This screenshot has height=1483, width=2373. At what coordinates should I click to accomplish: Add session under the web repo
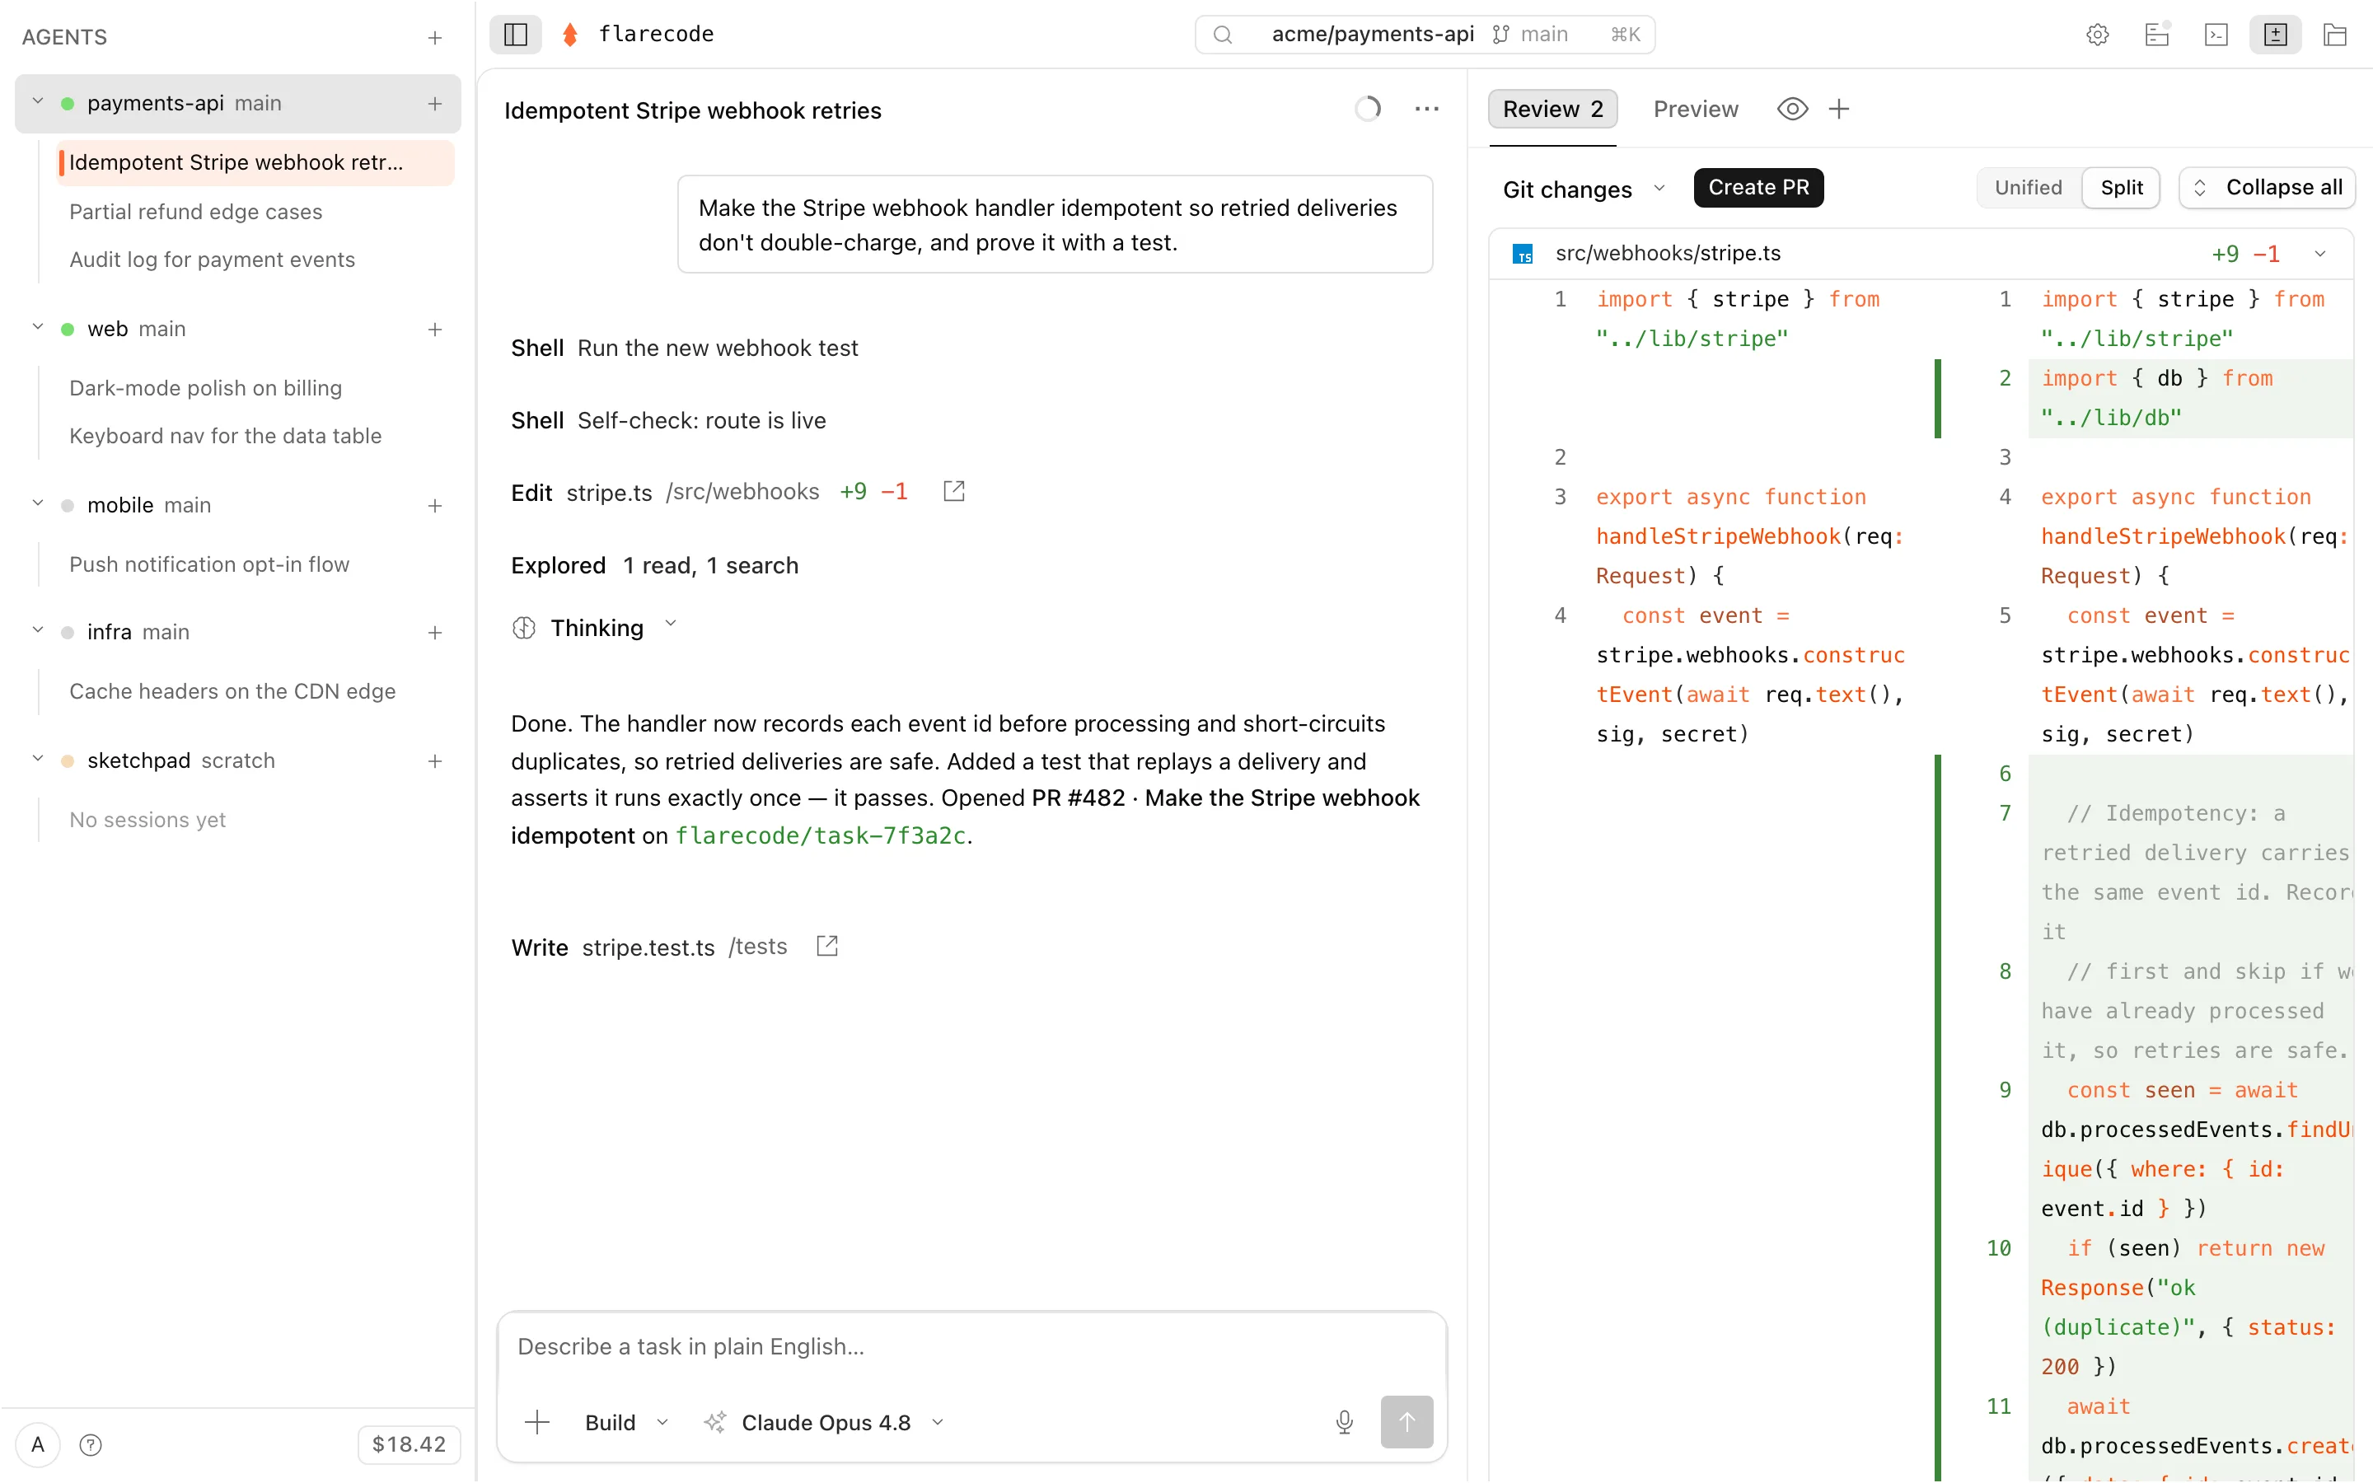coord(434,330)
